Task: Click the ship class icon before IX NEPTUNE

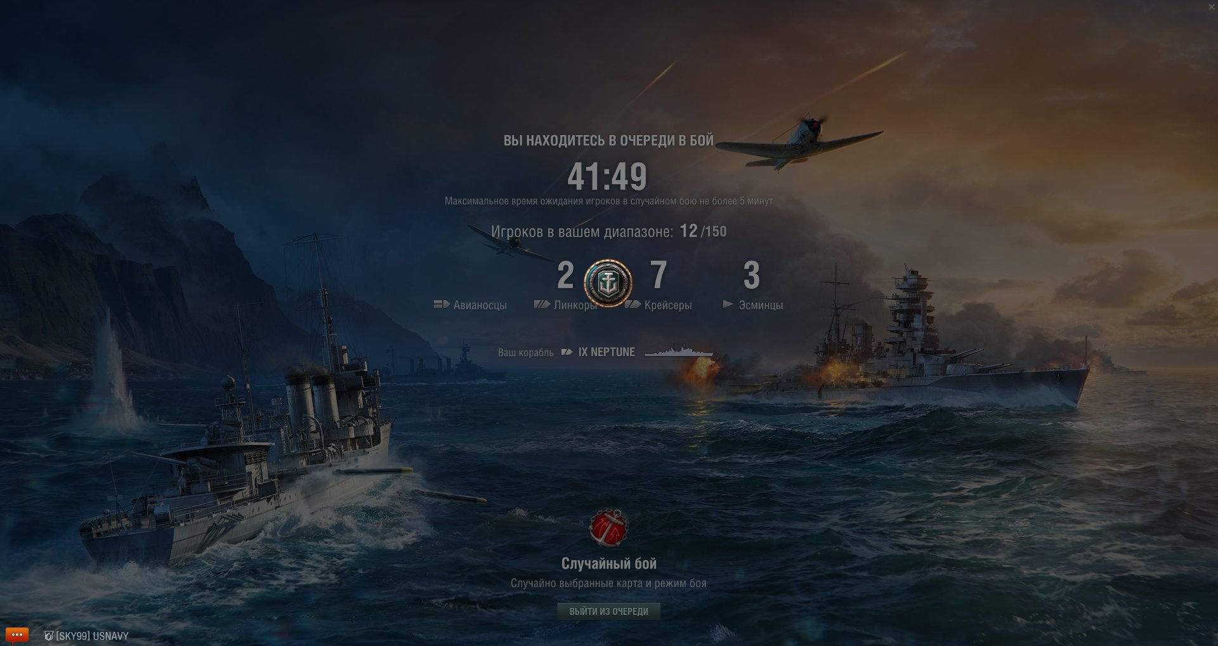Action: (567, 352)
